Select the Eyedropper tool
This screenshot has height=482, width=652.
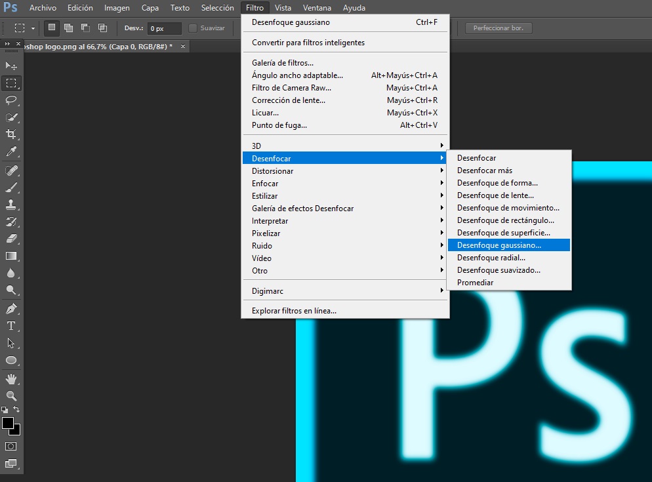tap(11, 151)
